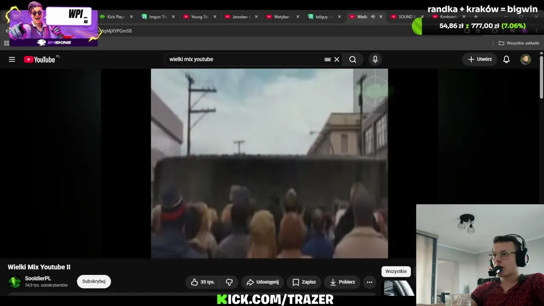Dislike the Wielki Mix Youtube II video
Image resolution: width=544 pixels, height=306 pixels.
point(229,282)
